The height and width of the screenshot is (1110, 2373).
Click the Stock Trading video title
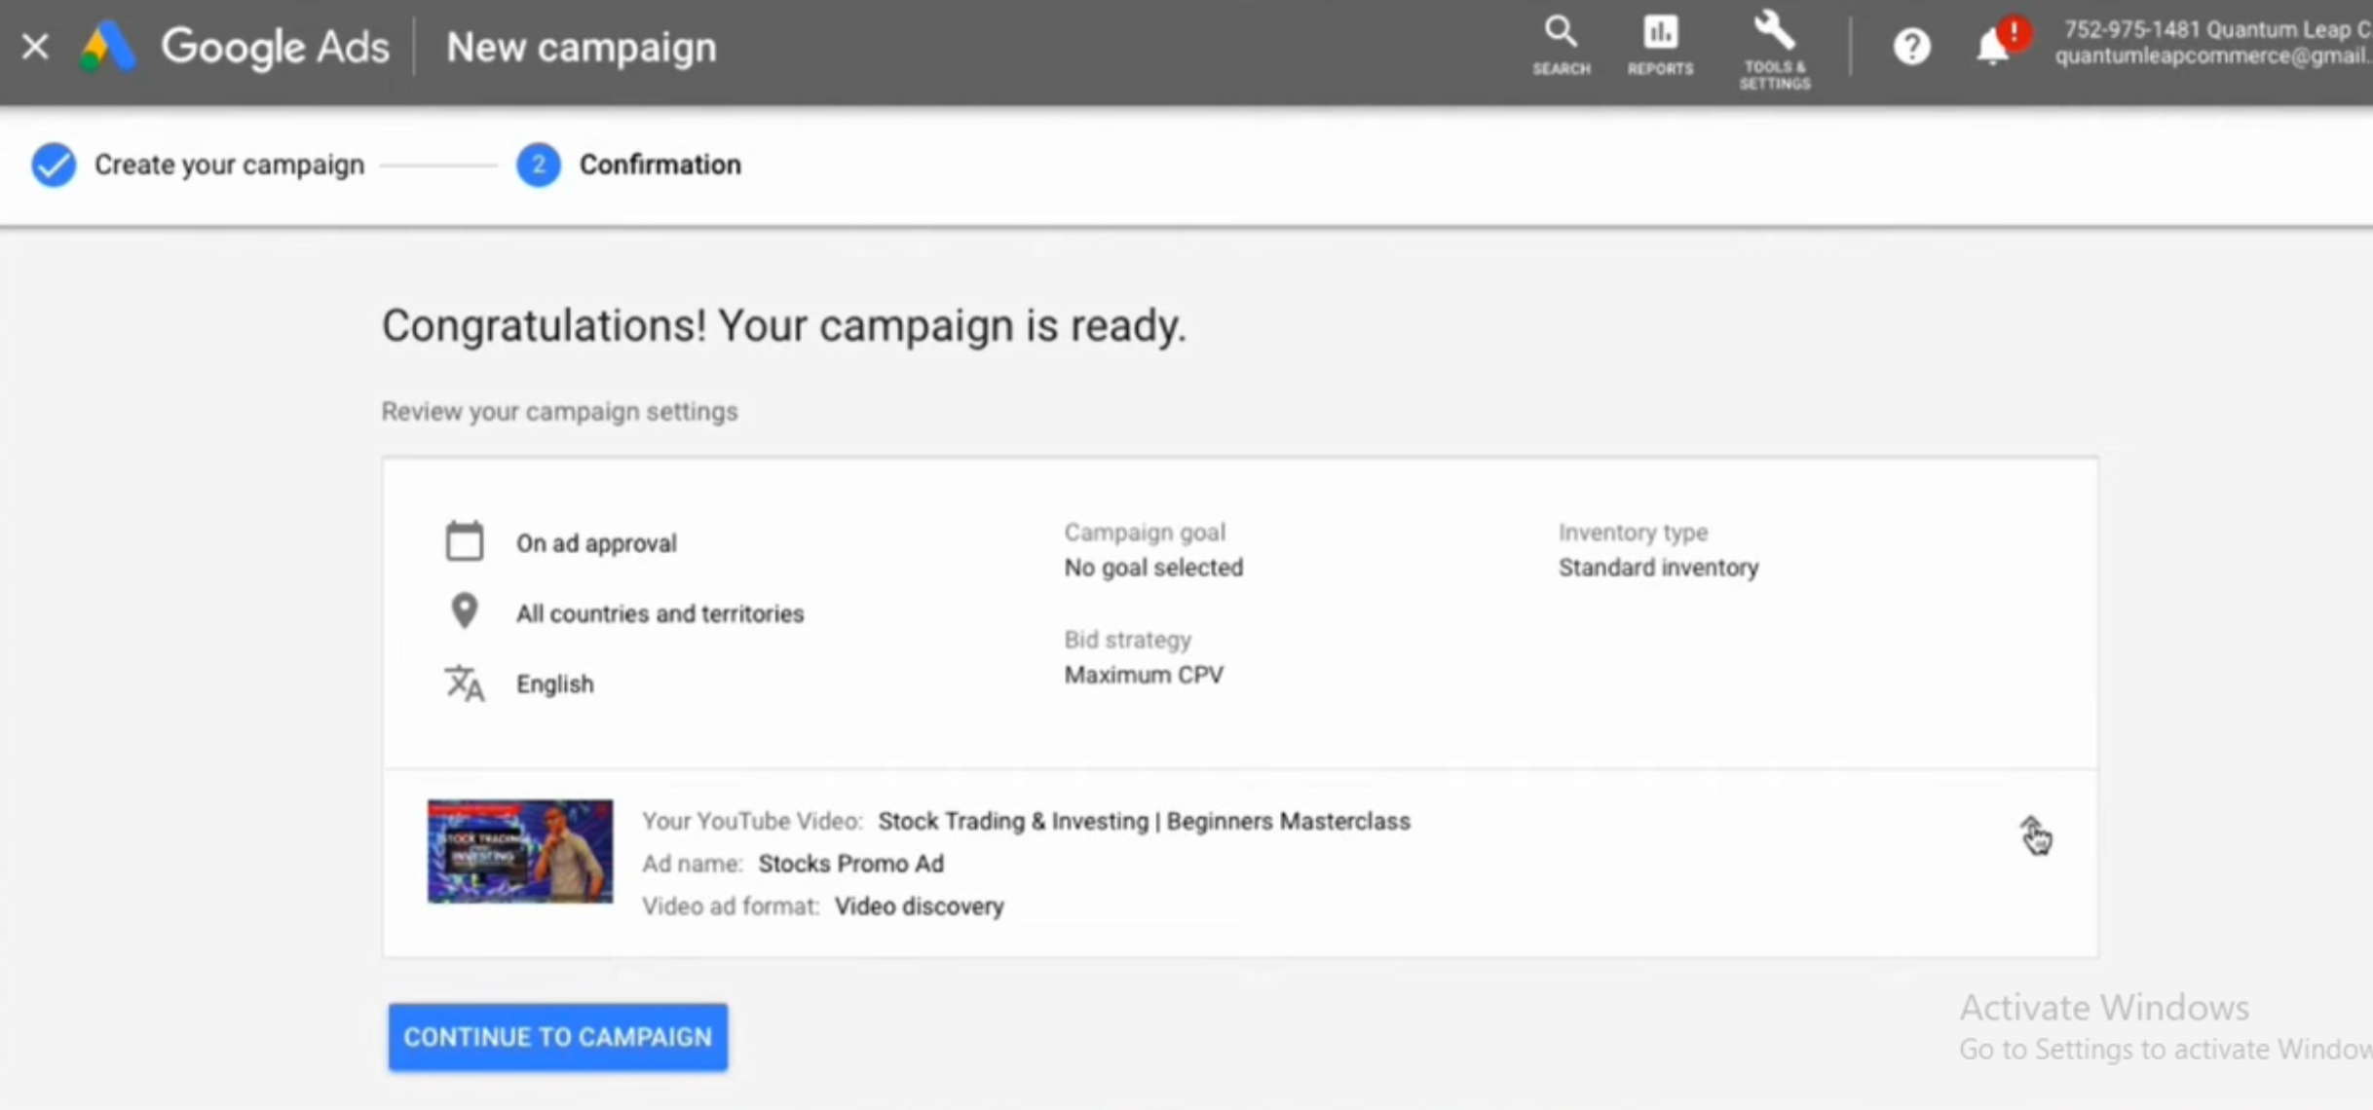[1144, 821]
